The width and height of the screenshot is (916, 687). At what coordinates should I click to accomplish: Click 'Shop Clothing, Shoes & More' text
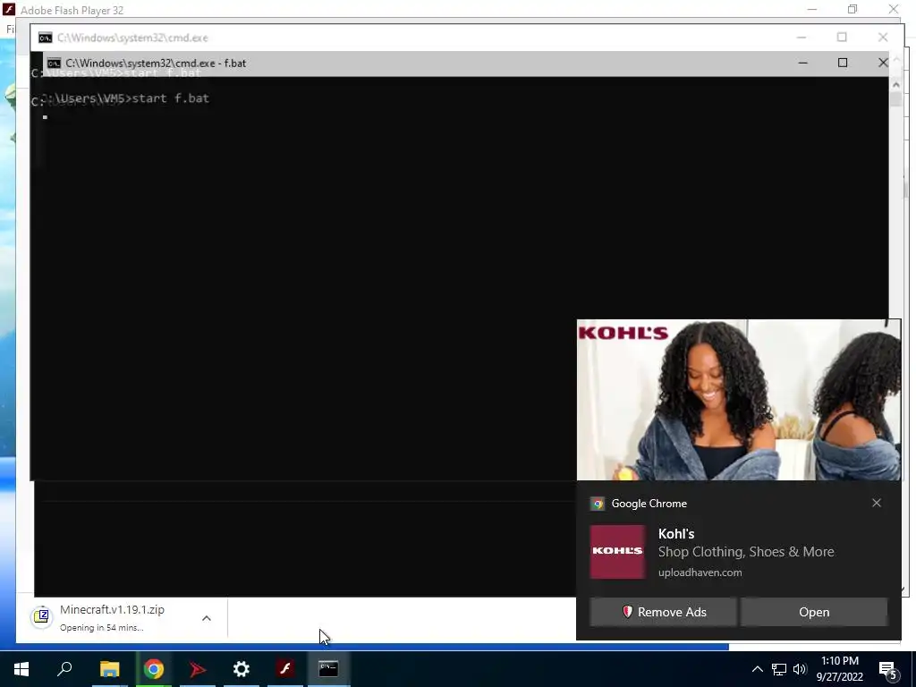pos(746,552)
